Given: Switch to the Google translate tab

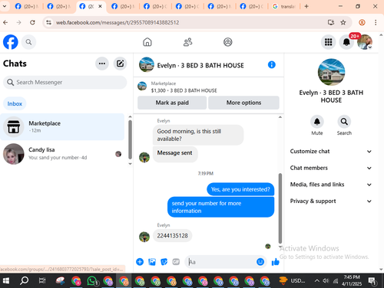Looking at the screenshot, I should 283,6.
